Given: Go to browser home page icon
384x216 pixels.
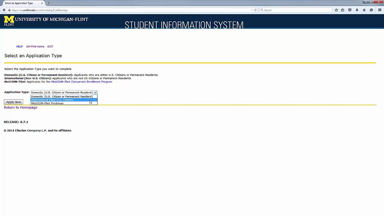Looking at the screenshot, I should pos(364,10).
